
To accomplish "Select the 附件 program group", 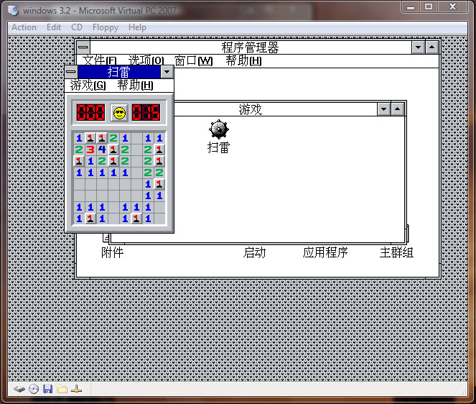I will [112, 252].
